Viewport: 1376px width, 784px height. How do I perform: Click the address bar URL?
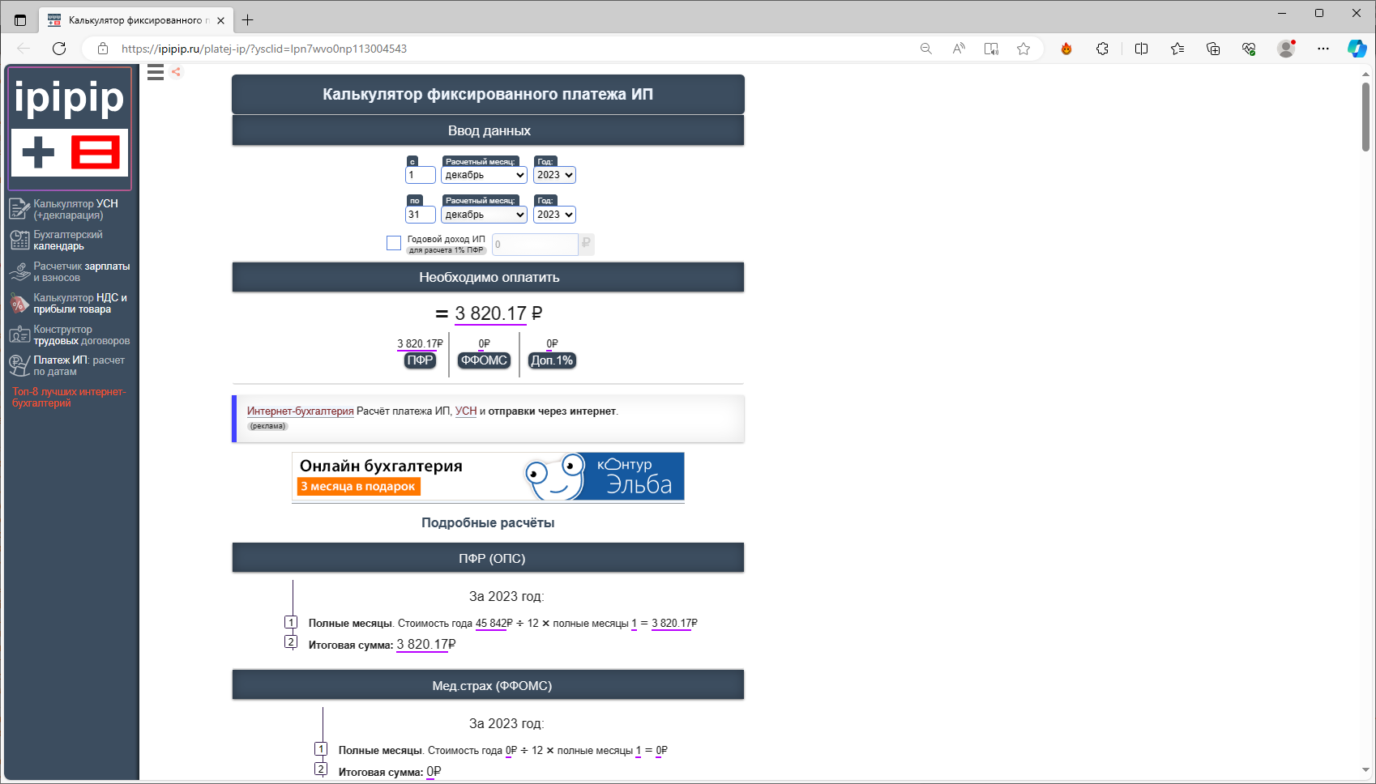264,49
